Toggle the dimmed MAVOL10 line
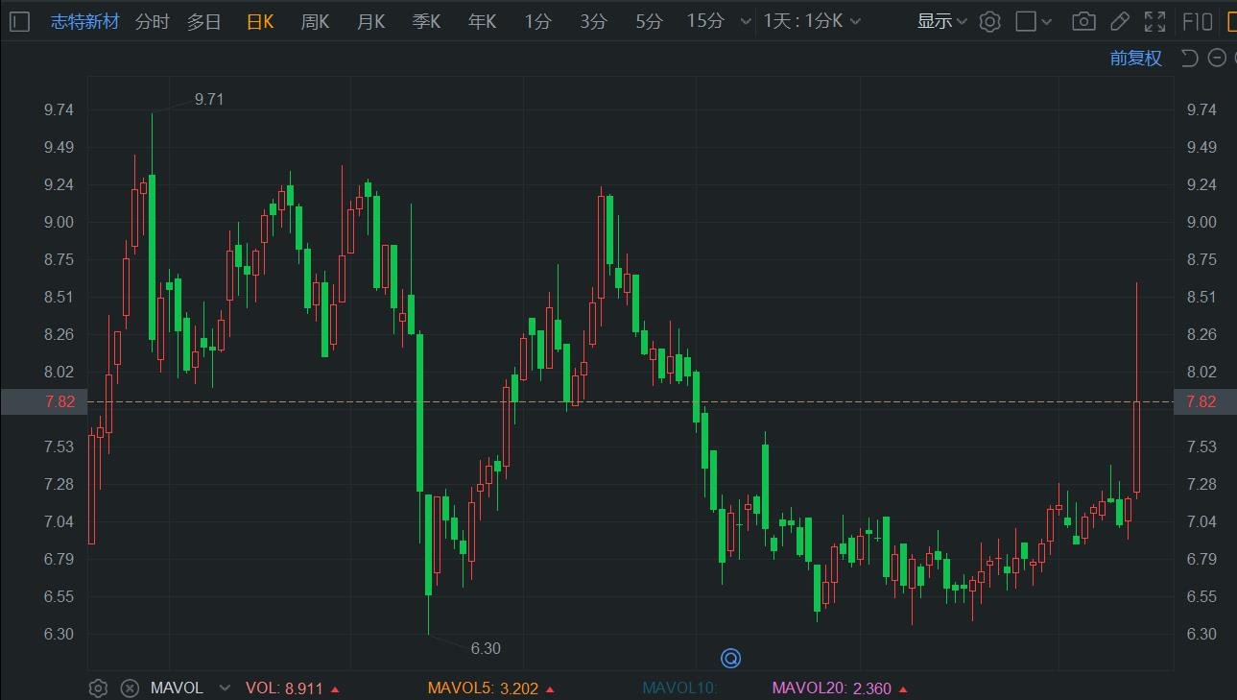 tap(679, 688)
